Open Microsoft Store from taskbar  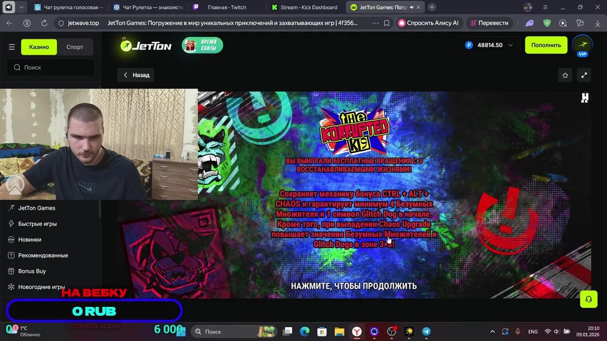(322, 332)
